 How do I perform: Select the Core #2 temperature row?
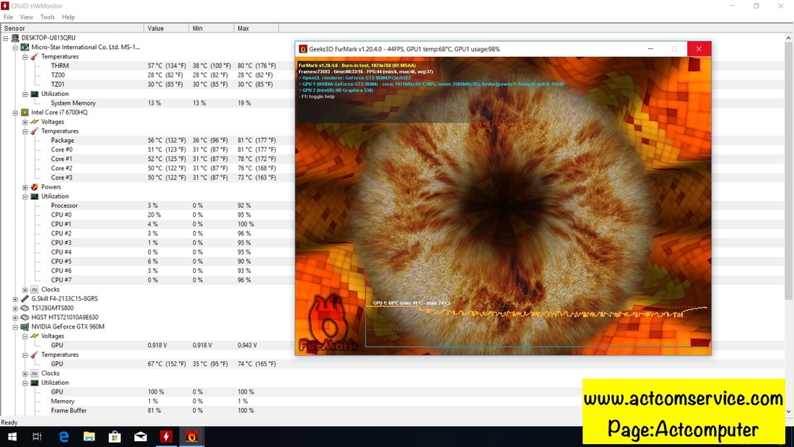click(393, 168)
